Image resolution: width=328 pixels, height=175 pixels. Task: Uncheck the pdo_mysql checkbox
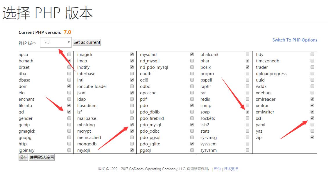coord(192,125)
